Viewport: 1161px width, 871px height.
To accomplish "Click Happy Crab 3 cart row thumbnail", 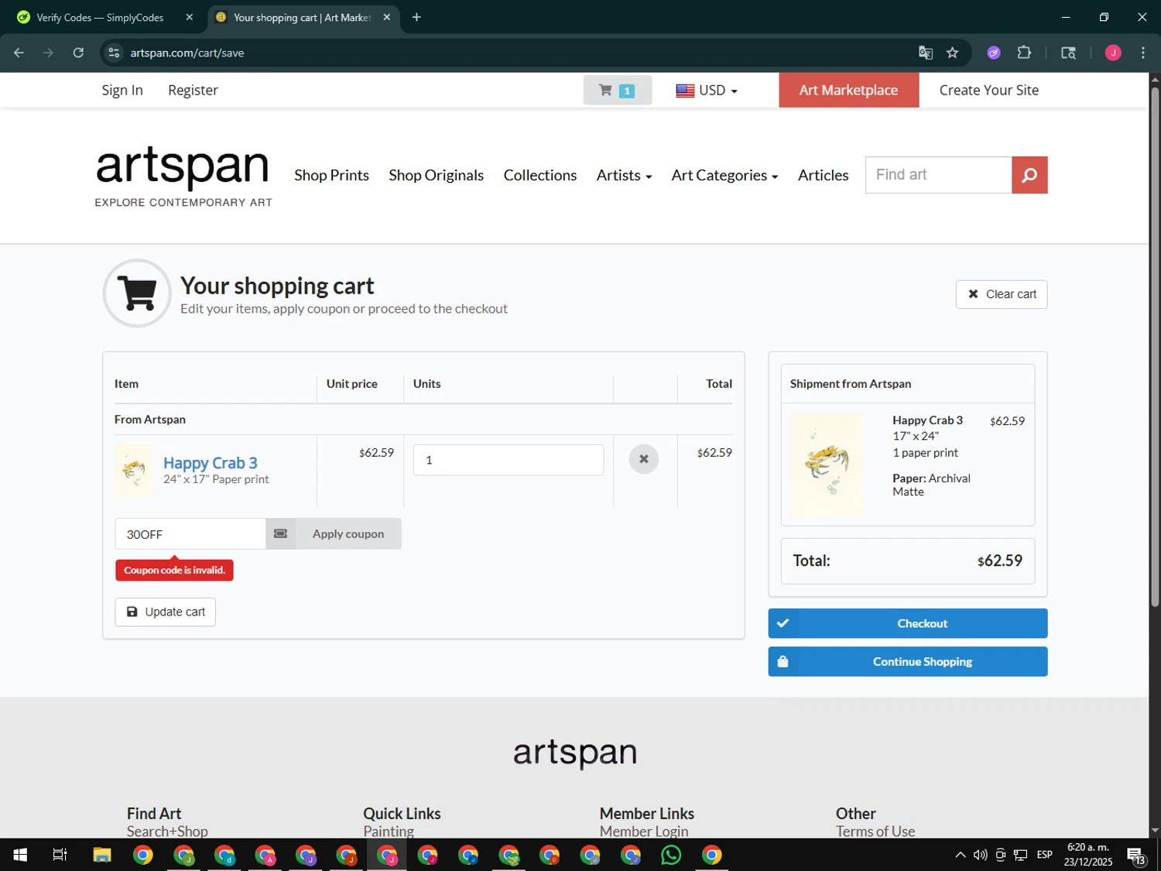I will pos(134,470).
